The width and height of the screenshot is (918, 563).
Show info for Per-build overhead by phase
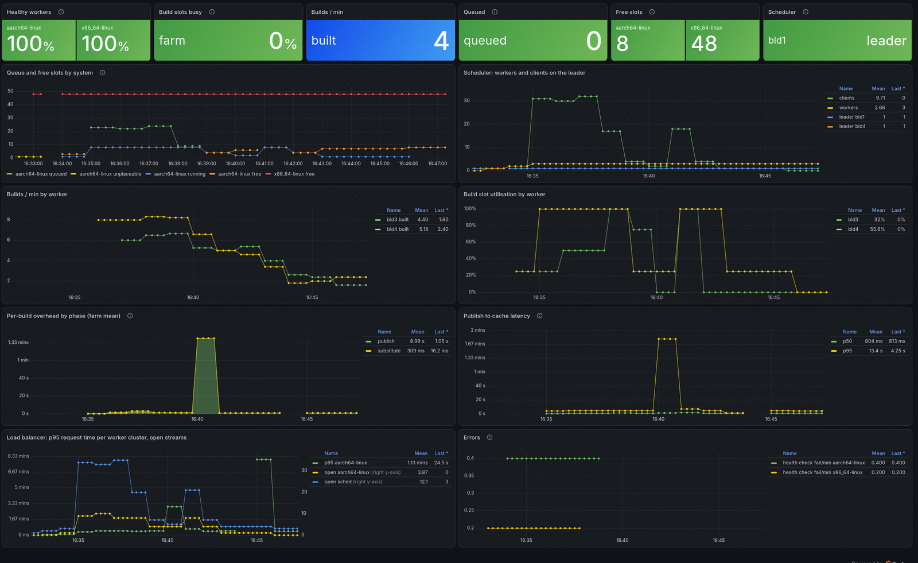(130, 316)
